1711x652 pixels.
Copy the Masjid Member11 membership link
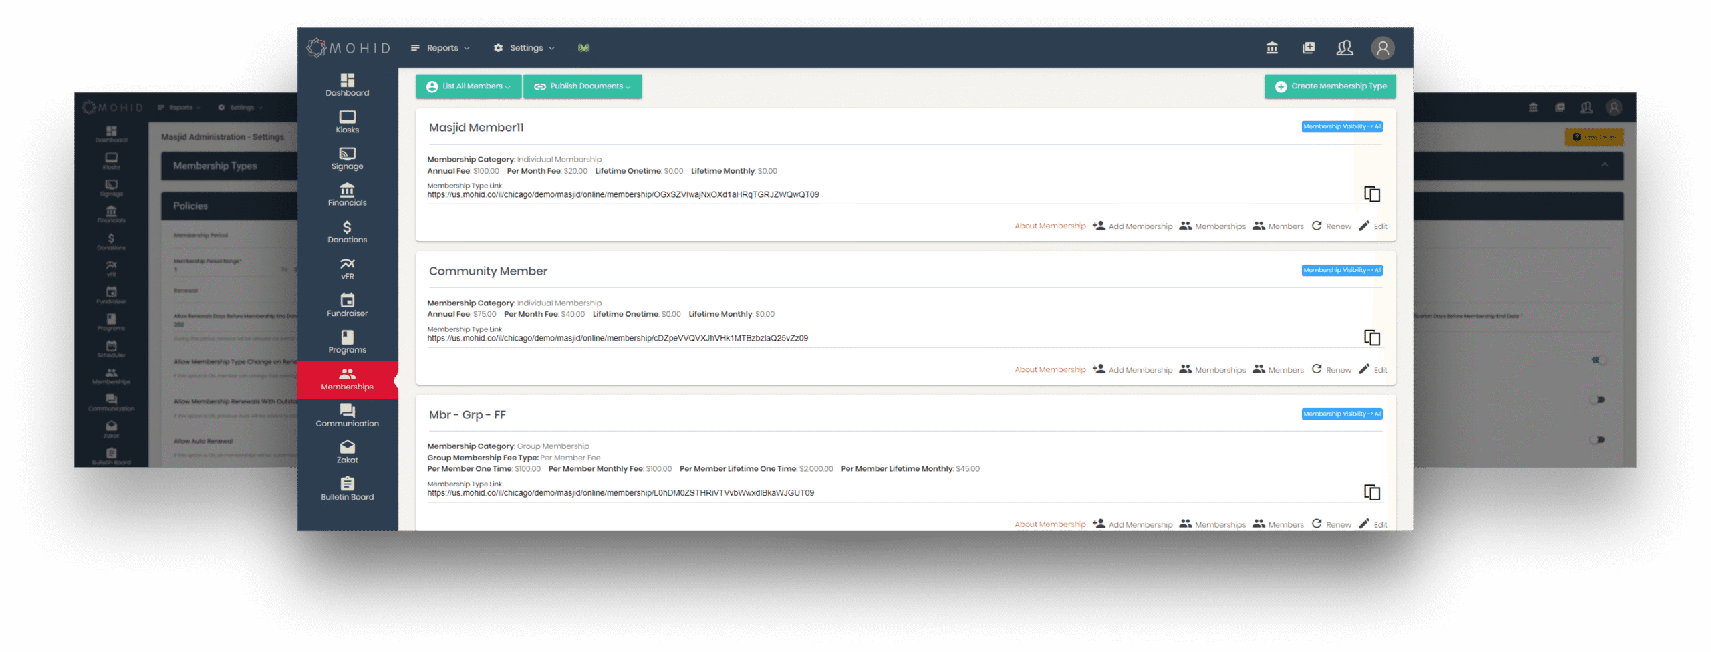(1371, 194)
